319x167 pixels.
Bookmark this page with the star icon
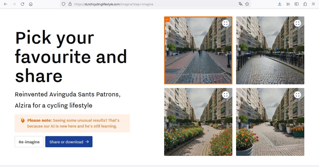coord(247,4)
